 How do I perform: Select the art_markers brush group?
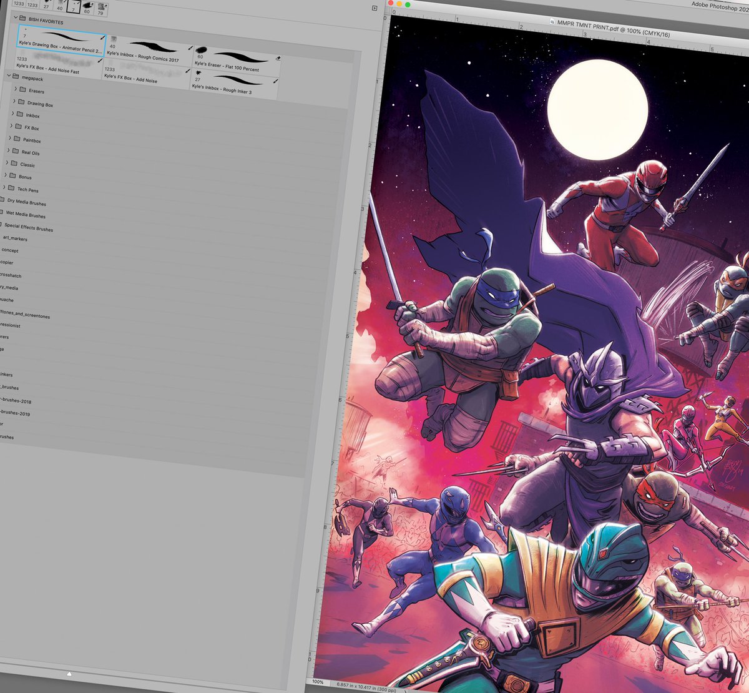coord(15,238)
